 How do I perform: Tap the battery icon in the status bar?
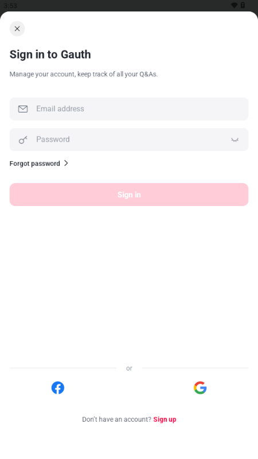[x=243, y=5]
